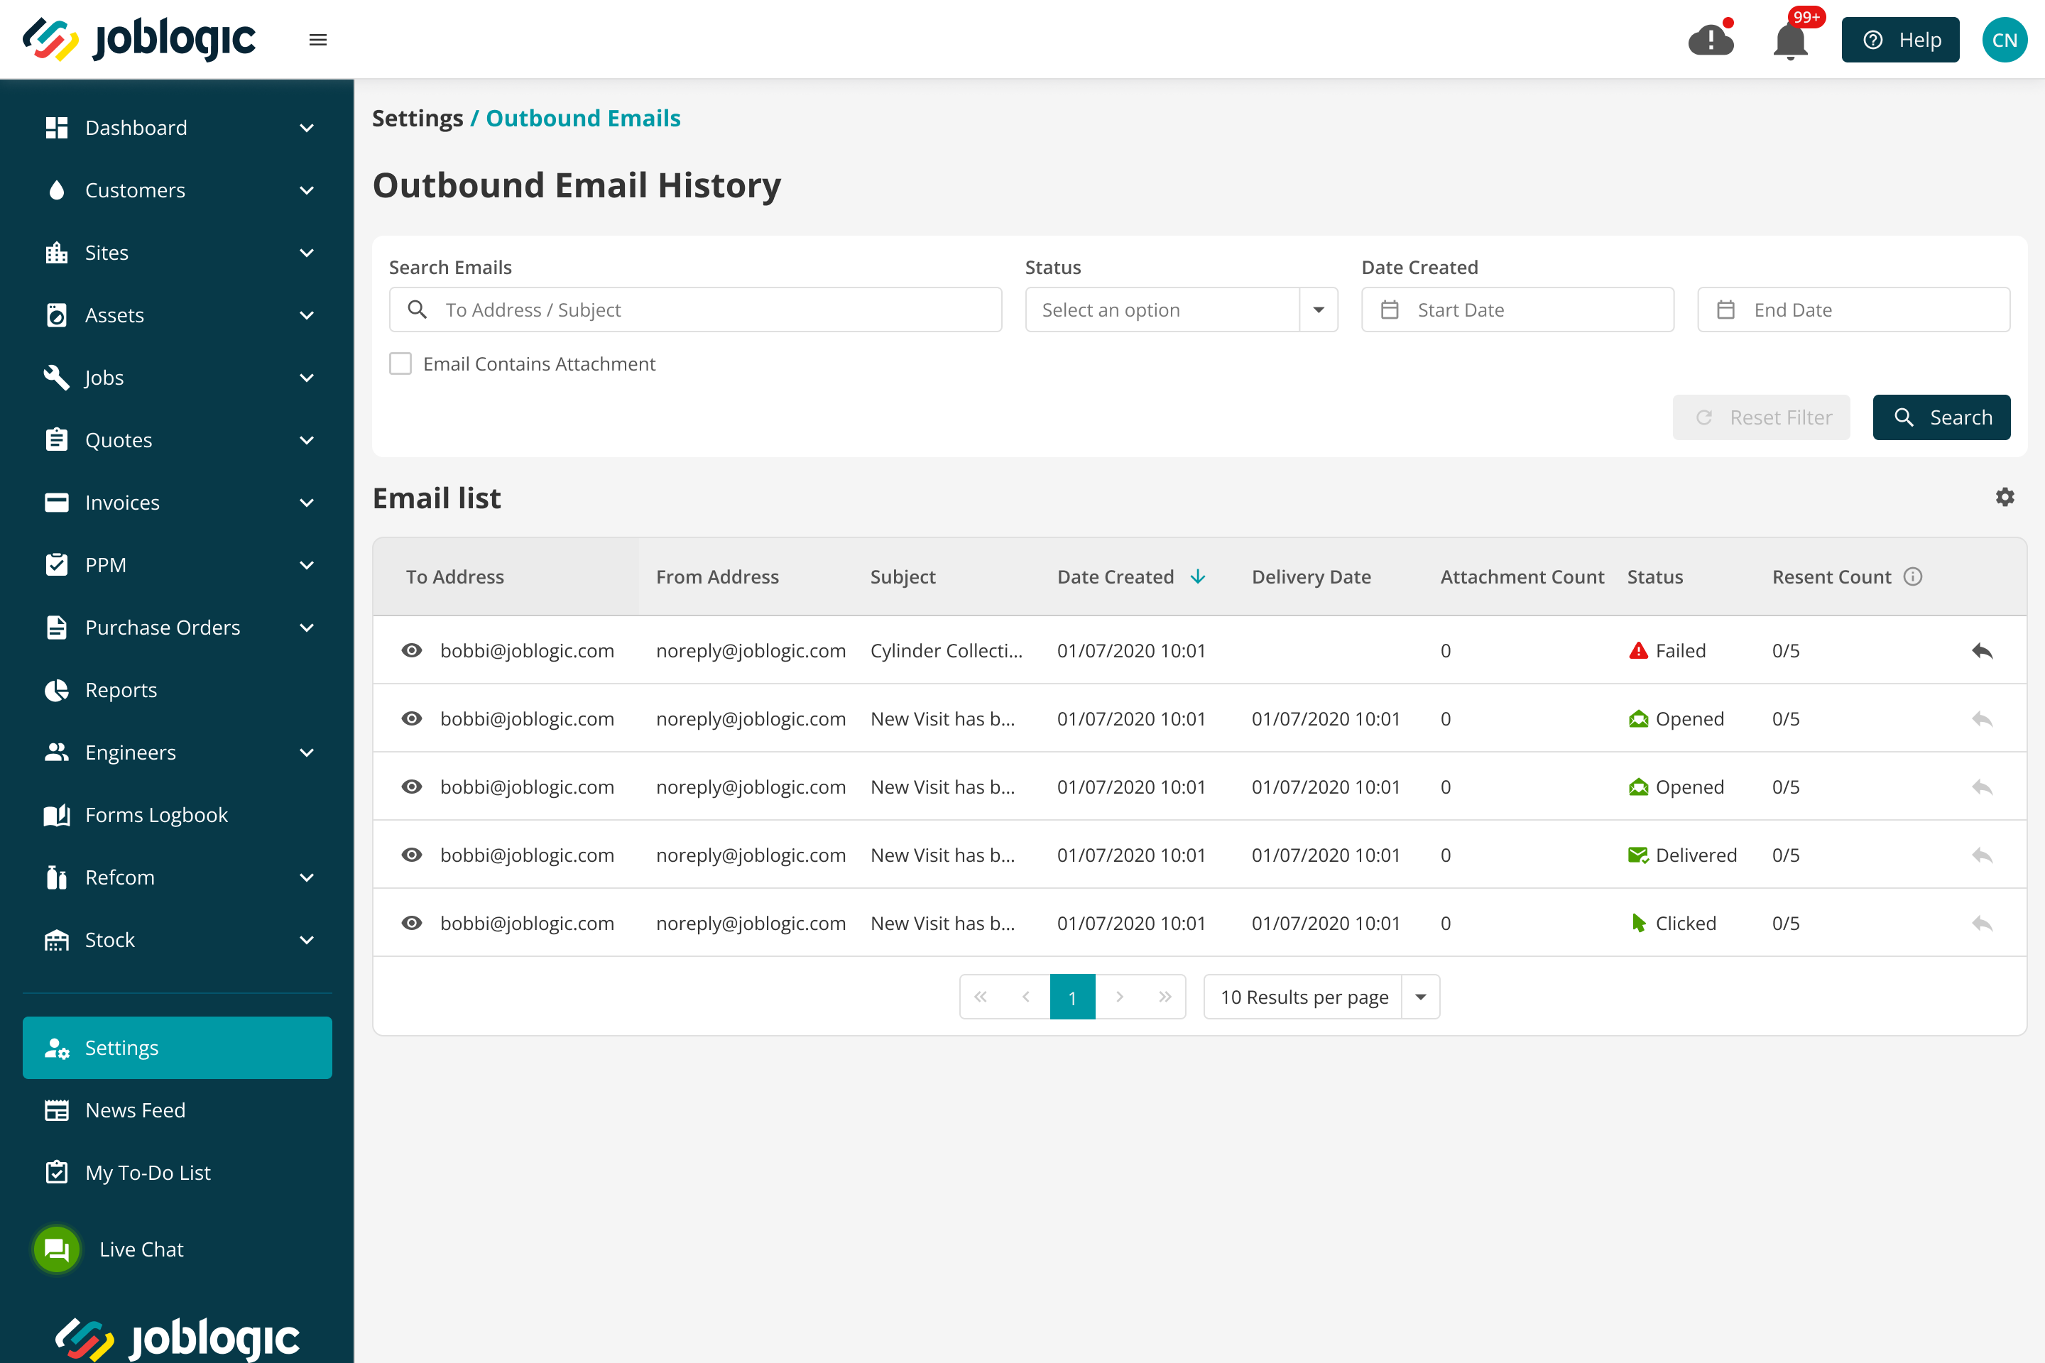Click the End Date calendar icon
This screenshot has width=2045, height=1363.
click(x=1726, y=310)
